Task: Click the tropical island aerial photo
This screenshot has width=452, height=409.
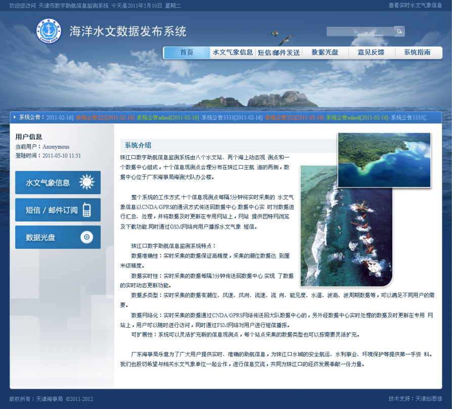Action: 384,160
